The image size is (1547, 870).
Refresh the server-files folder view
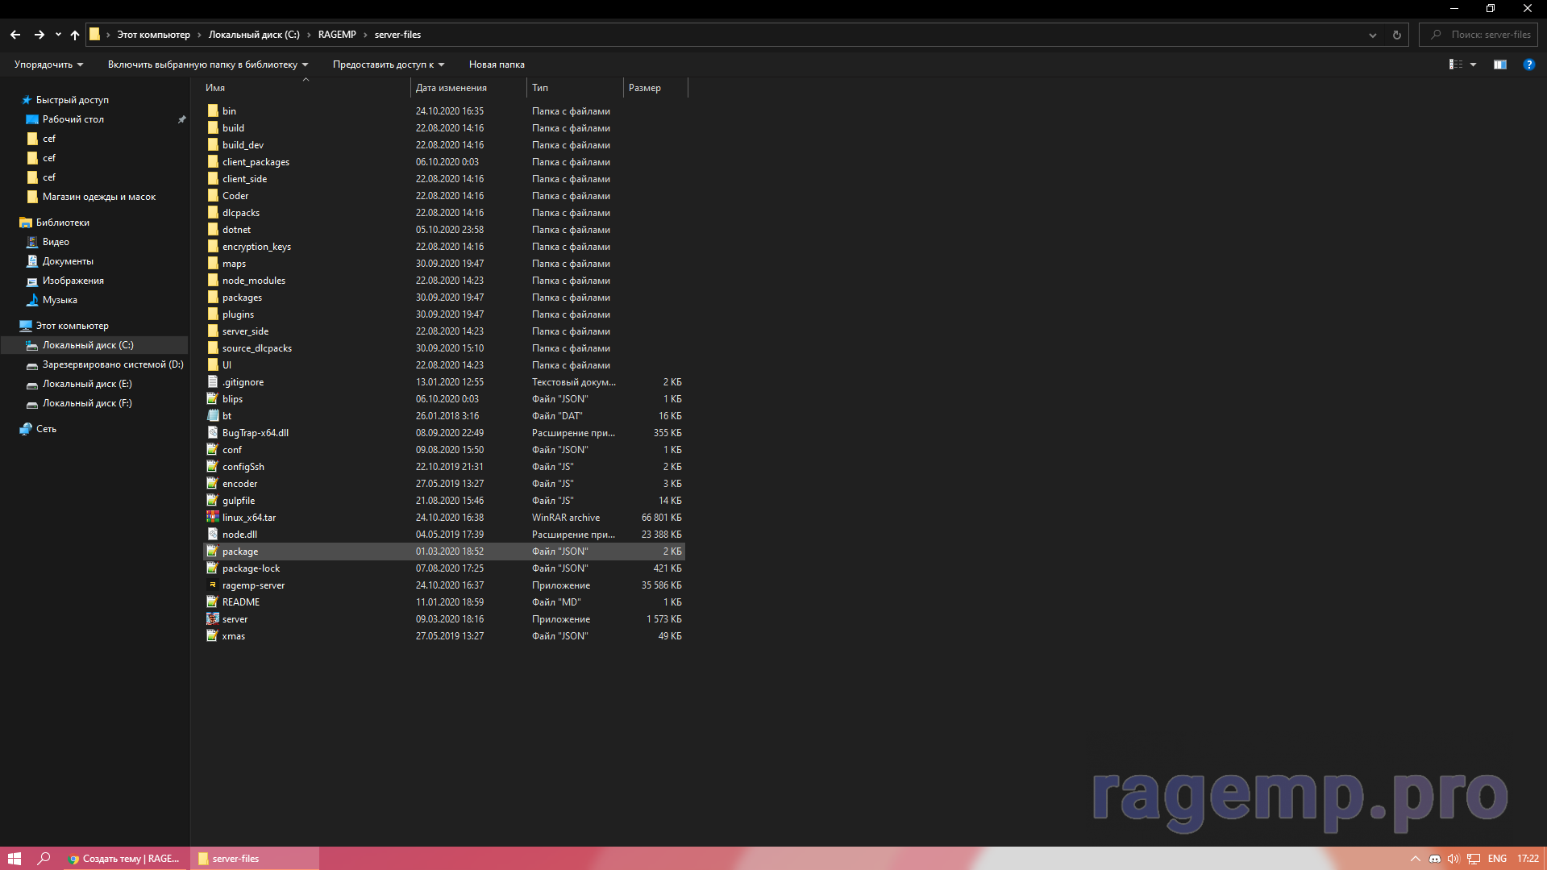[x=1396, y=35]
